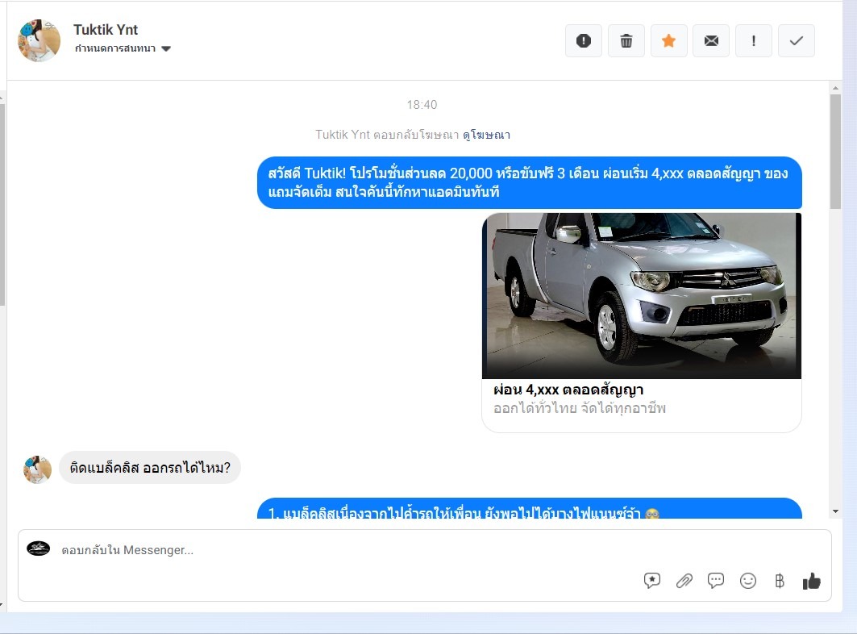Click the exclamation mark priority button

click(754, 41)
